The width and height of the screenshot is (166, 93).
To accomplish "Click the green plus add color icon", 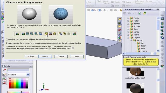I will point(4,79).
